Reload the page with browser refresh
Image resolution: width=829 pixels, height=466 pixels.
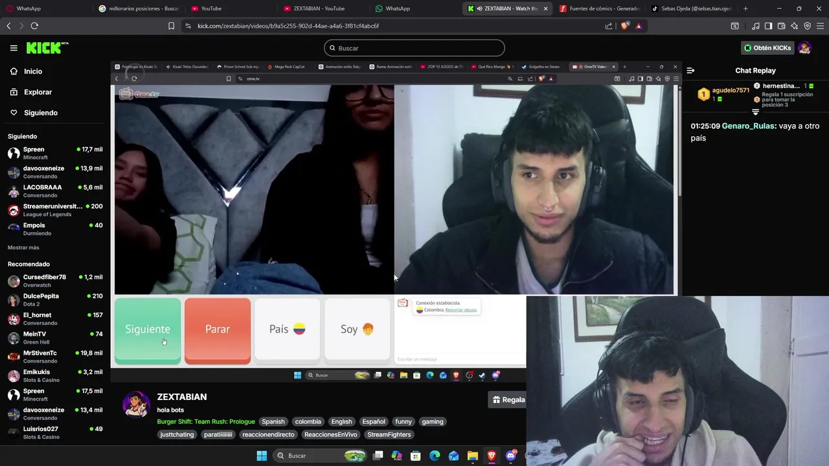coord(34,26)
